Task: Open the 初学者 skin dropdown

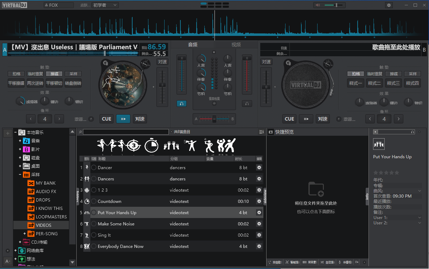Action: click(x=105, y=5)
